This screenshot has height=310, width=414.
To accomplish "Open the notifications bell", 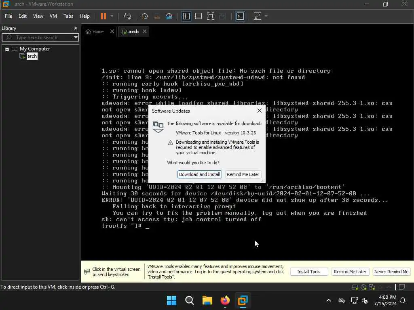I will (x=403, y=300).
